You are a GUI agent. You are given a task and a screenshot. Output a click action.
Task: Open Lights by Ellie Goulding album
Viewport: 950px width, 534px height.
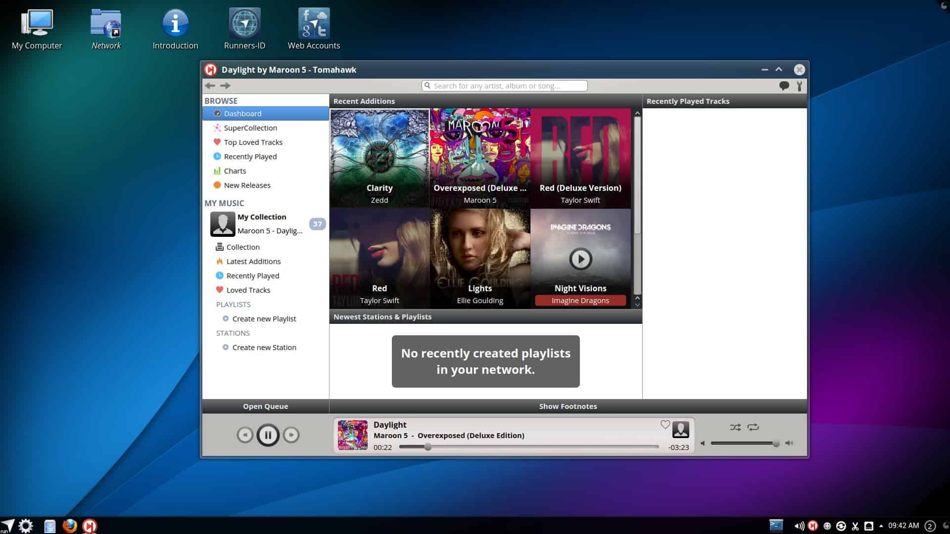pyautogui.click(x=480, y=259)
